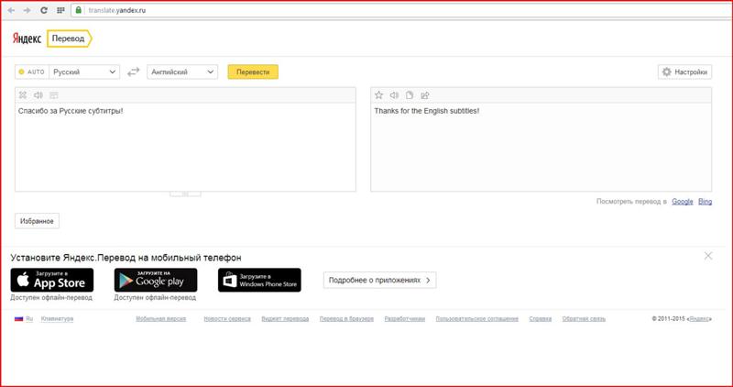The height and width of the screenshot is (387, 733).
Task: Copy the translation using the copy icon
Action: [x=410, y=95]
